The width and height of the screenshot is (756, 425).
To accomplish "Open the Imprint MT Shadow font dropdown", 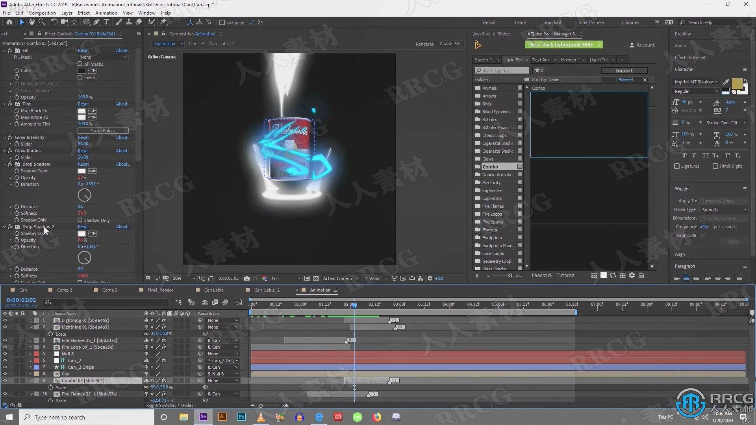I will [x=696, y=82].
